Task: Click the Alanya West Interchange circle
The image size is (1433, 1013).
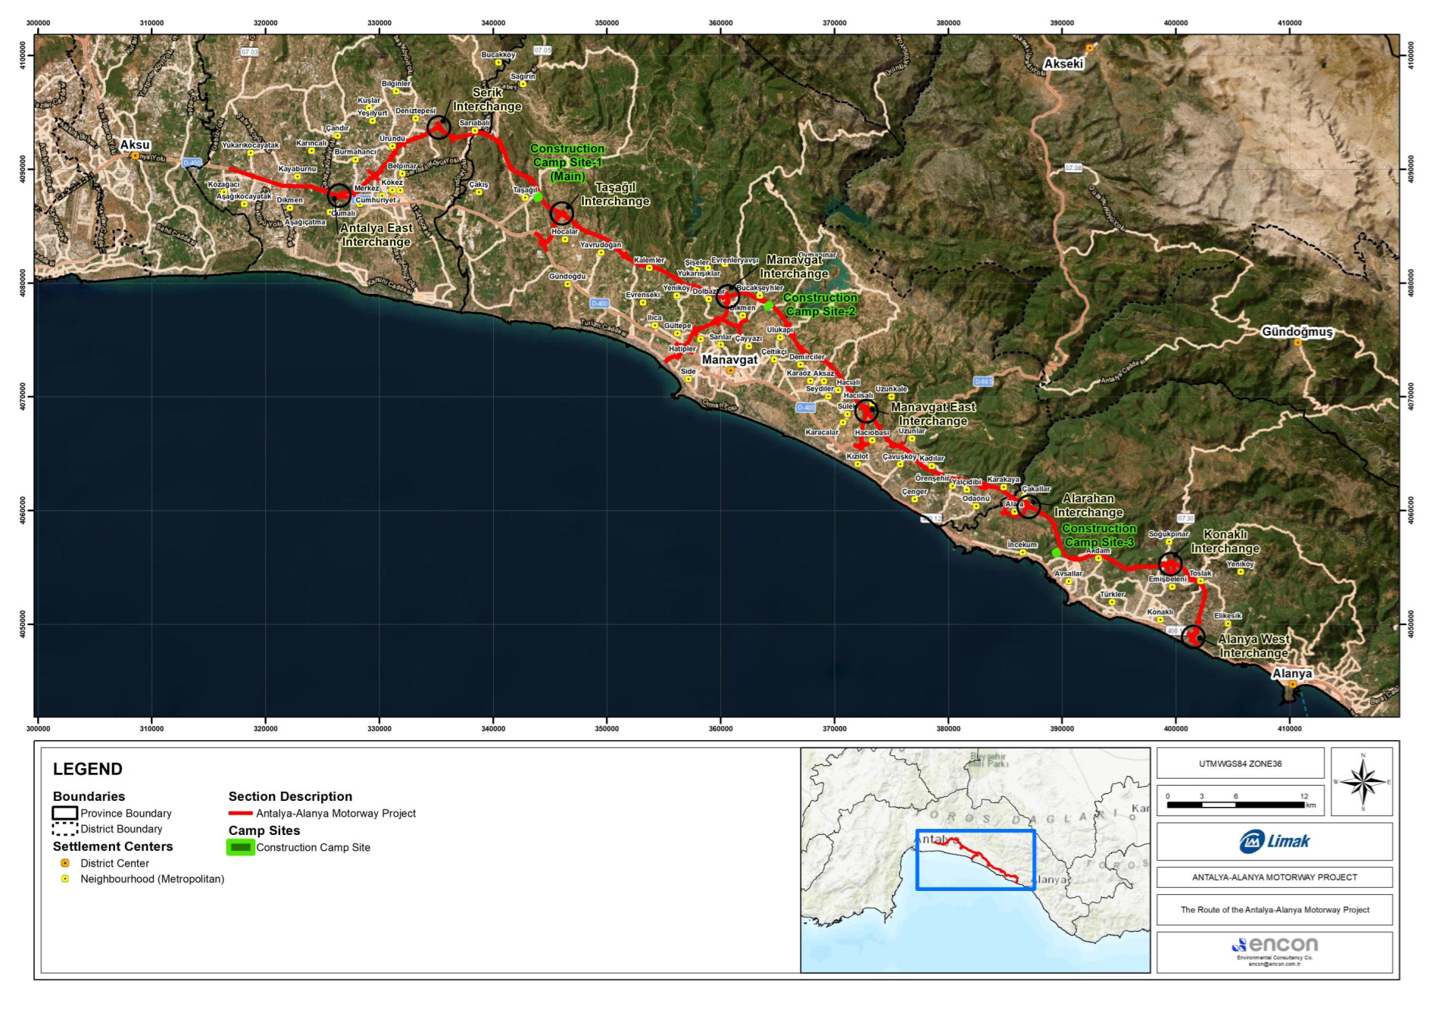Action: [x=1194, y=637]
